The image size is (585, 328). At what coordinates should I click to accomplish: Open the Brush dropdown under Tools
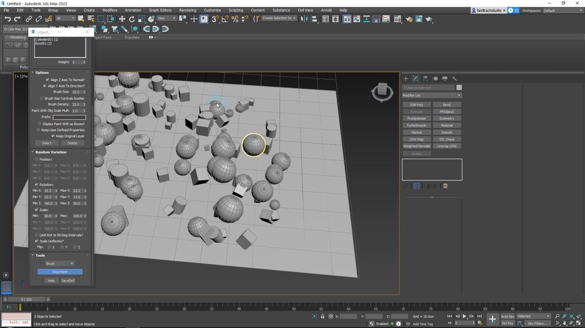pyautogui.click(x=59, y=264)
